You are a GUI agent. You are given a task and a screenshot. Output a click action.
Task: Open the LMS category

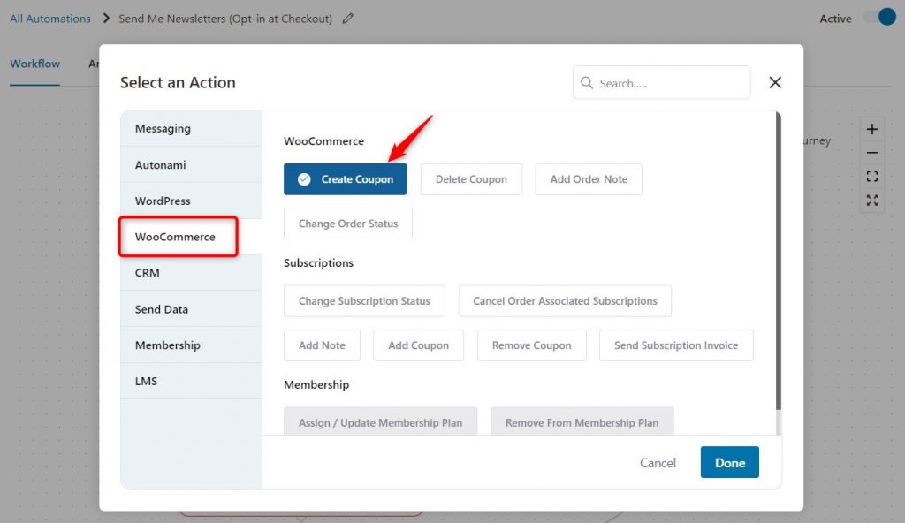pyautogui.click(x=191, y=381)
